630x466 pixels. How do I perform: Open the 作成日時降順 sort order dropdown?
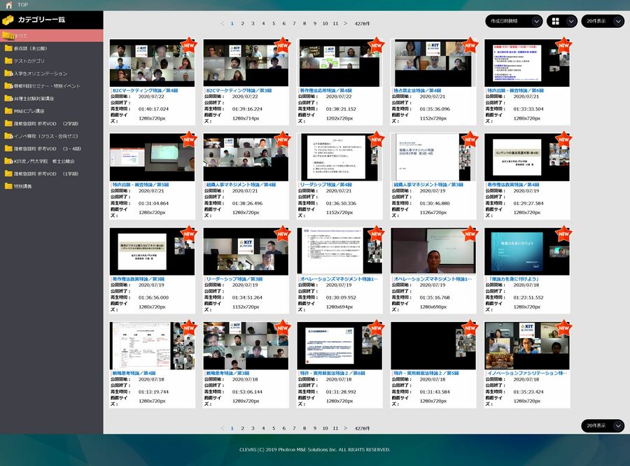click(x=514, y=21)
